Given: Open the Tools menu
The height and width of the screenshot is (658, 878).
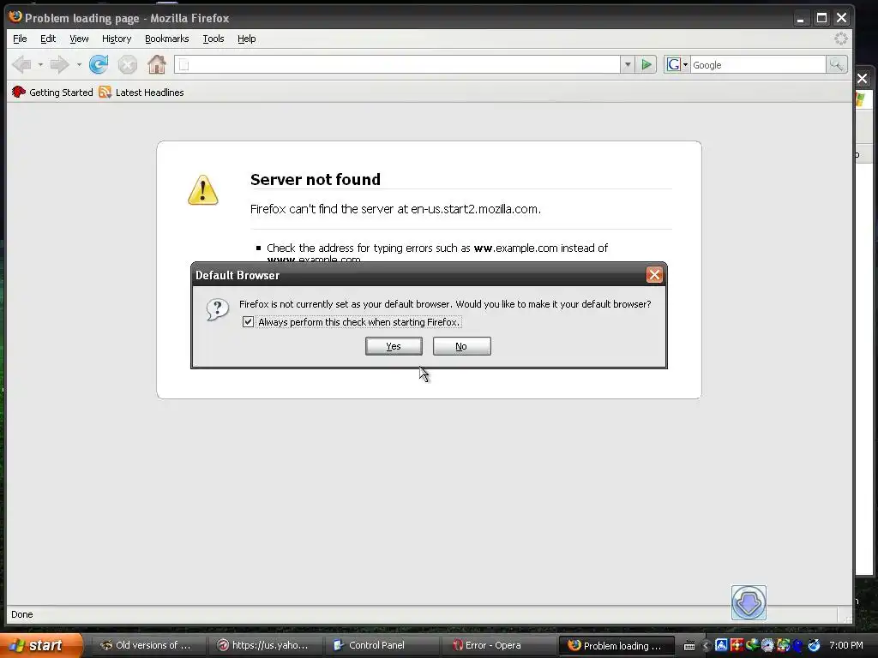Looking at the screenshot, I should click(213, 39).
